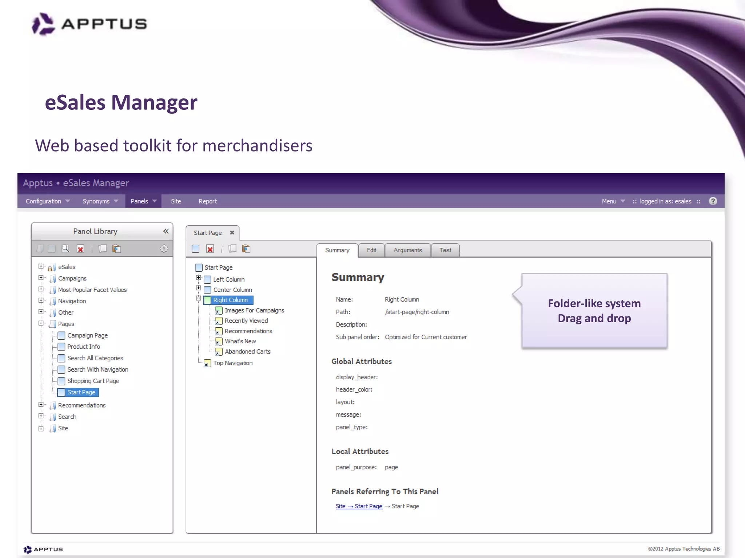
Task: Click the Images For Campaigns panel icon
Action: pyautogui.click(x=219, y=311)
